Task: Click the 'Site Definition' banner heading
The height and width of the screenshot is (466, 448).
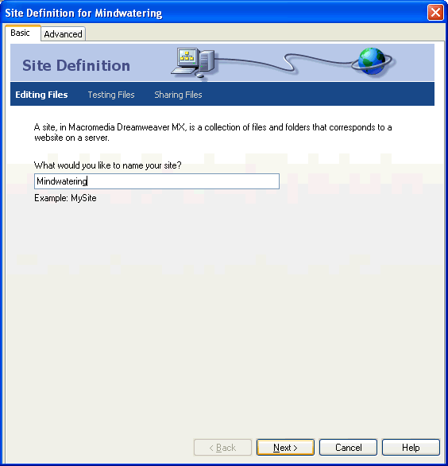Action: pyautogui.click(x=76, y=65)
